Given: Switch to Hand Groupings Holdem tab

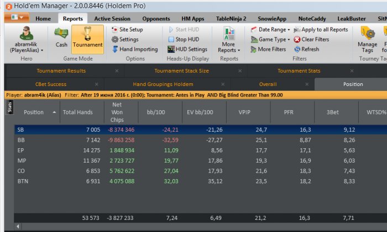Looking at the screenshot, I should (x=163, y=84).
